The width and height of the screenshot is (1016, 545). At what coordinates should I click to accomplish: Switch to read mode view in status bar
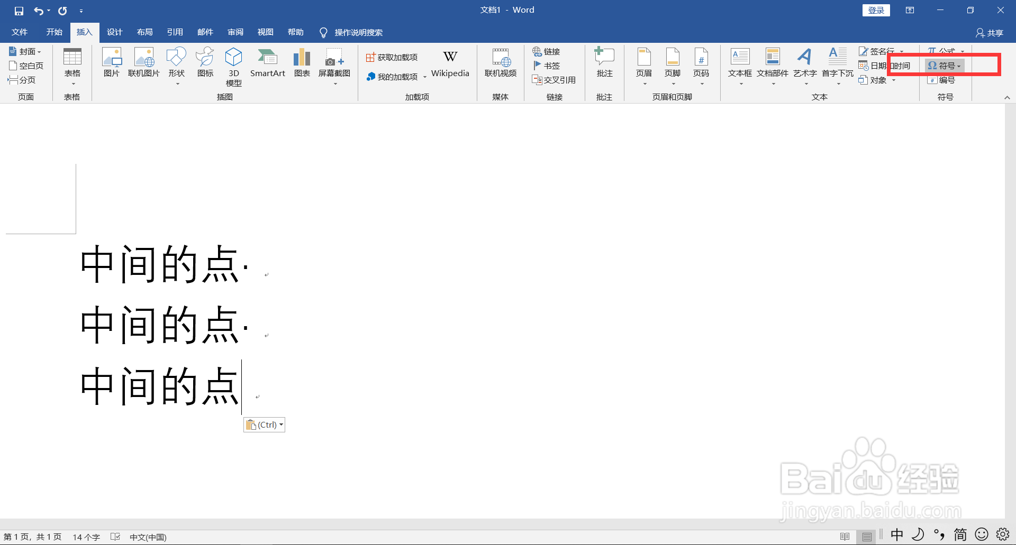pyautogui.click(x=845, y=537)
